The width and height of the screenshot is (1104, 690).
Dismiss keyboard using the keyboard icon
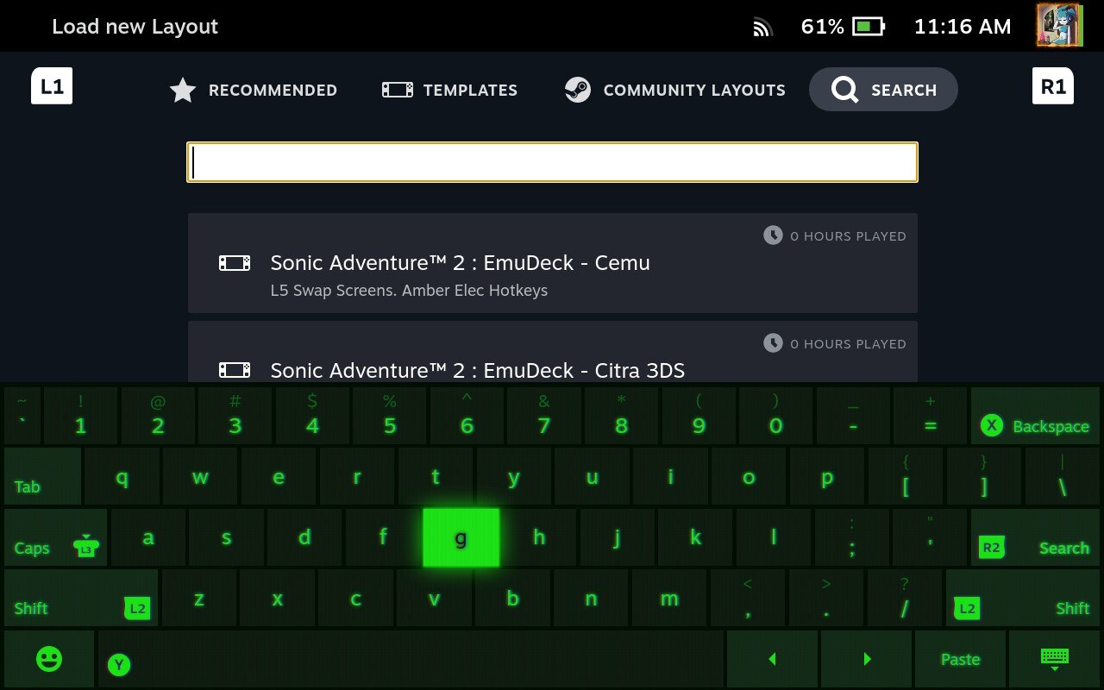tap(1055, 659)
